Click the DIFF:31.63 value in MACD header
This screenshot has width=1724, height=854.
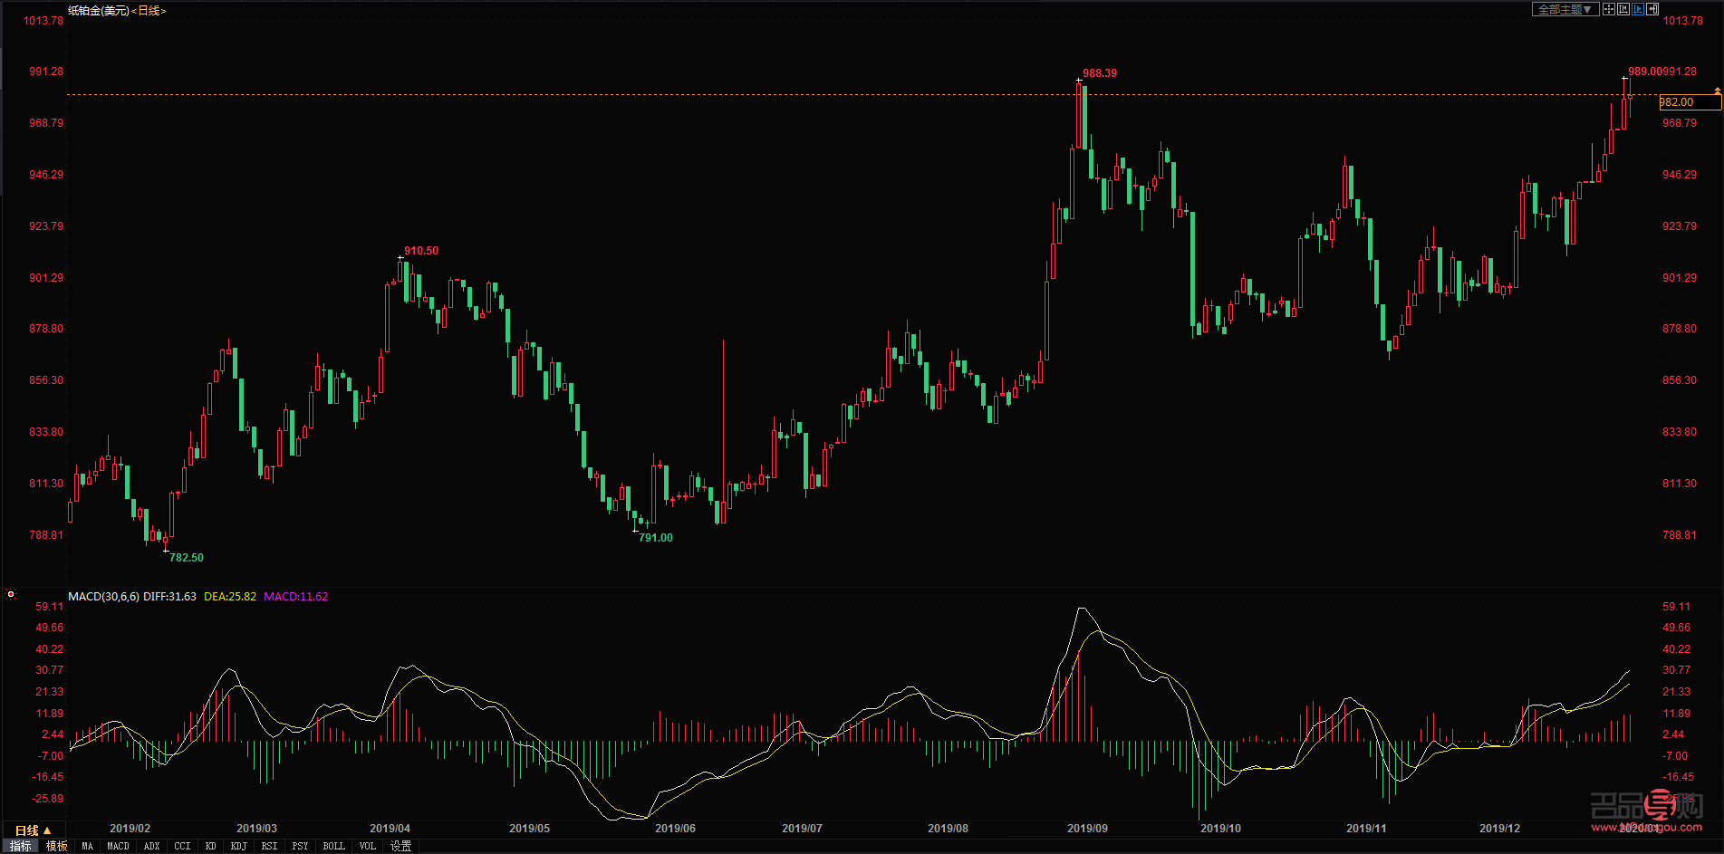(169, 596)
